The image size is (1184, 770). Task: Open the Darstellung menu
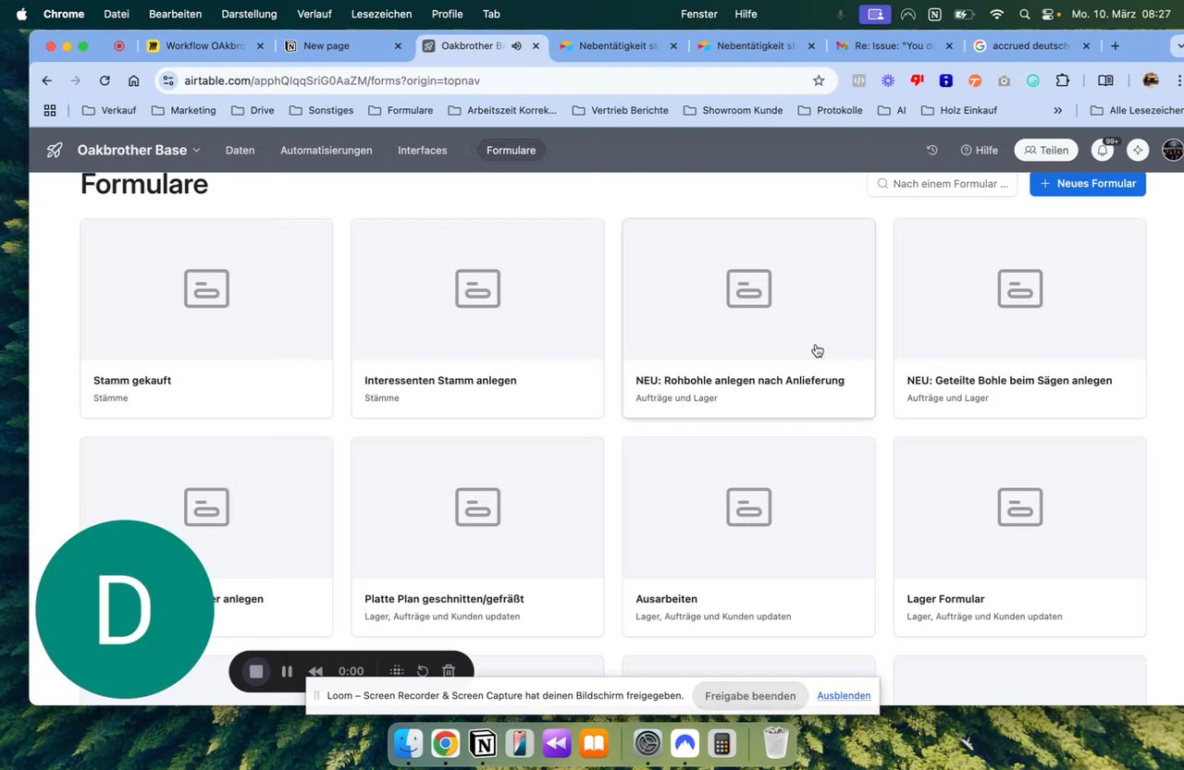tap(249, 14)
